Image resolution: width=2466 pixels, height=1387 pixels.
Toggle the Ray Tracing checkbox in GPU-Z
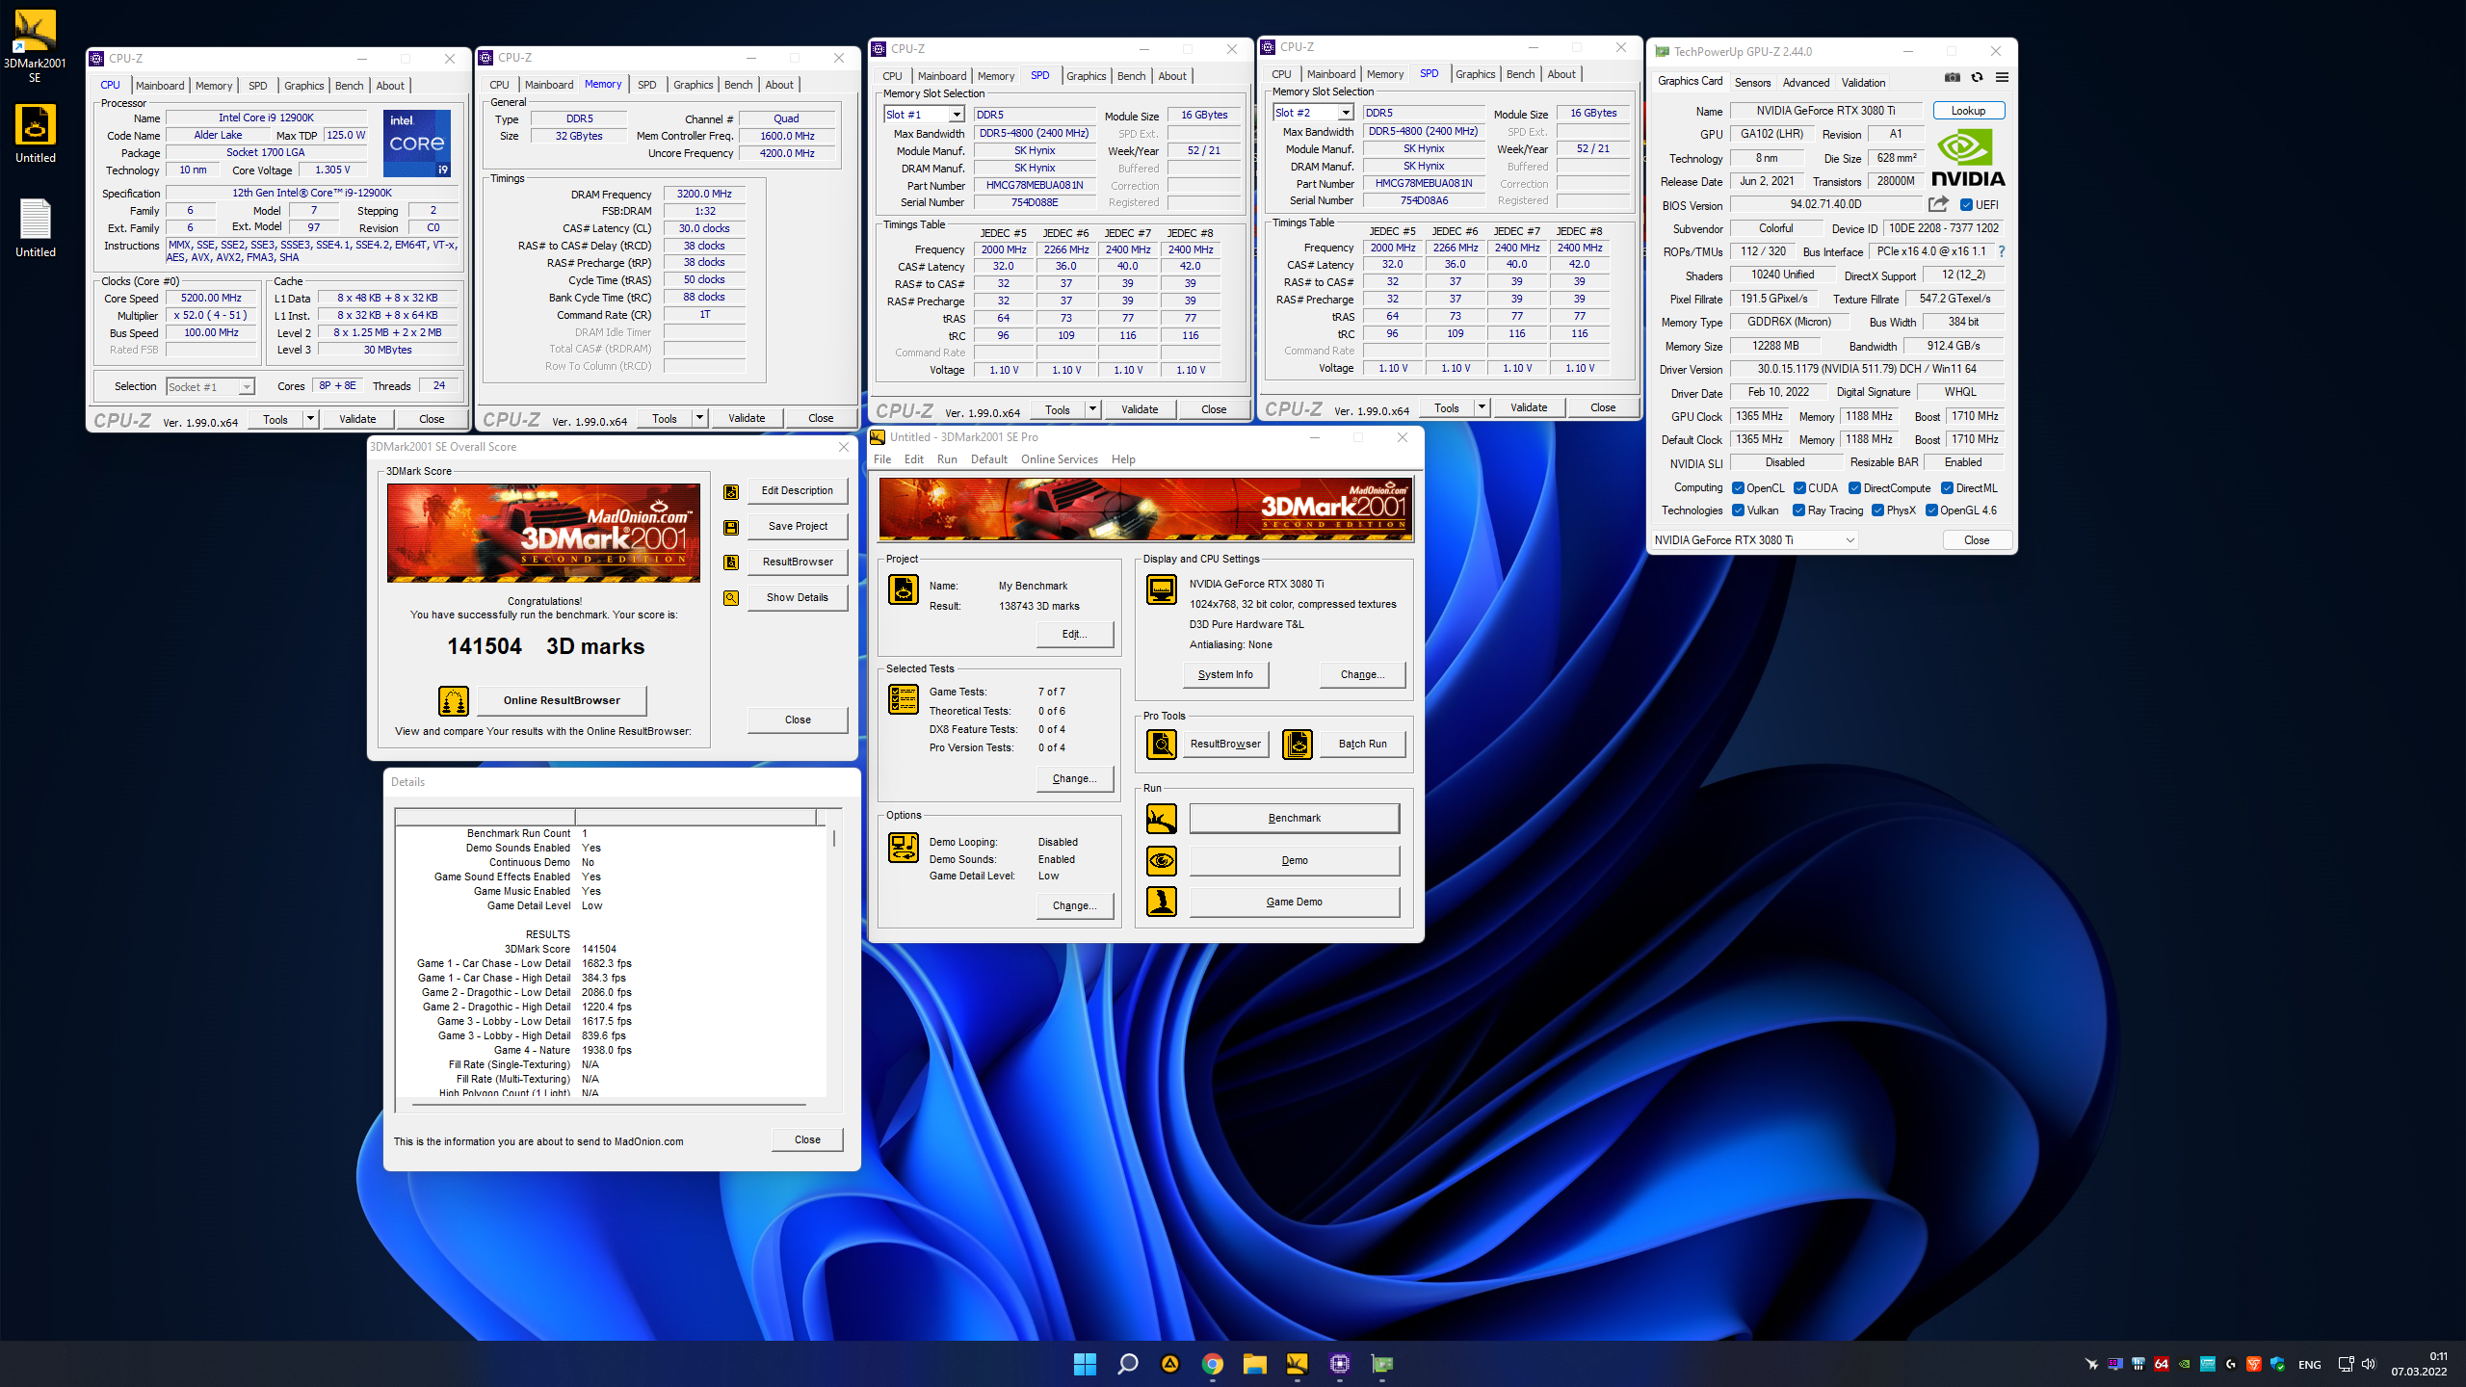pos(1798,510)
